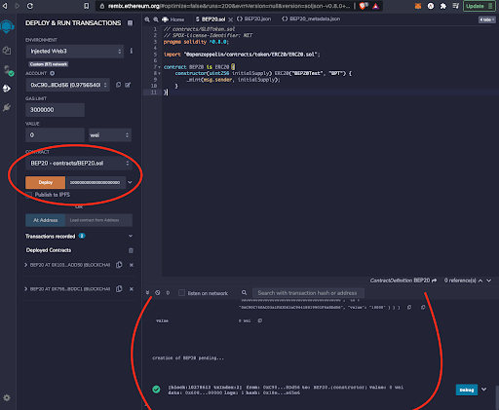Click the clear terminal console icon
The height and width of the screenshot is (410, 499).
(x=158, y=293)
